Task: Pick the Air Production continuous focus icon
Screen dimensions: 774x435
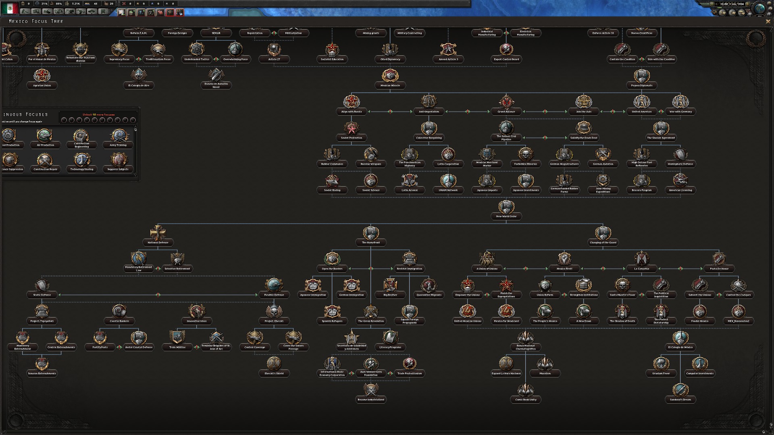Action: (45, 136)
